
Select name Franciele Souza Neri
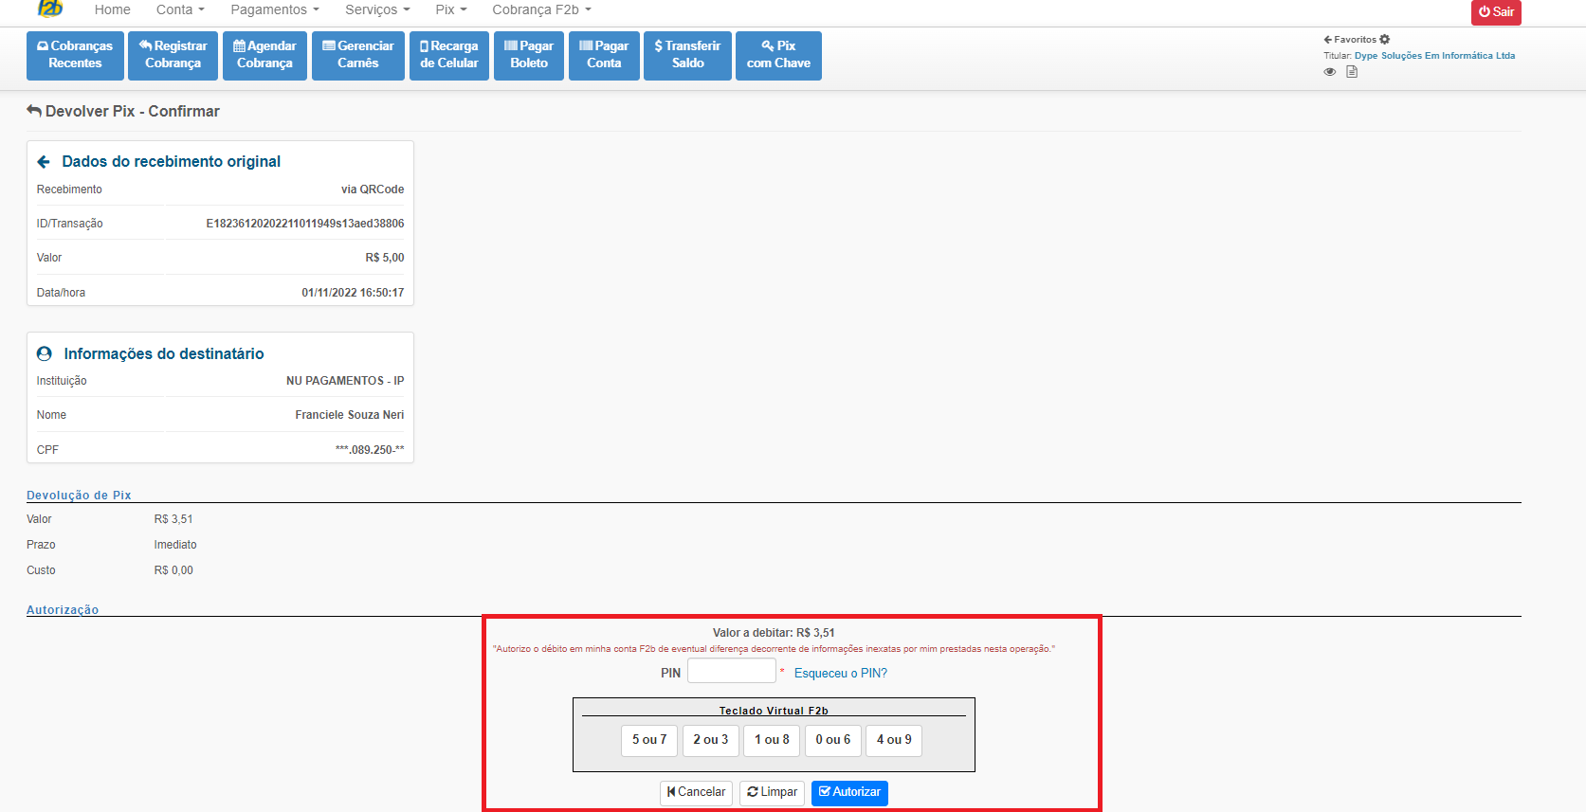350,415
